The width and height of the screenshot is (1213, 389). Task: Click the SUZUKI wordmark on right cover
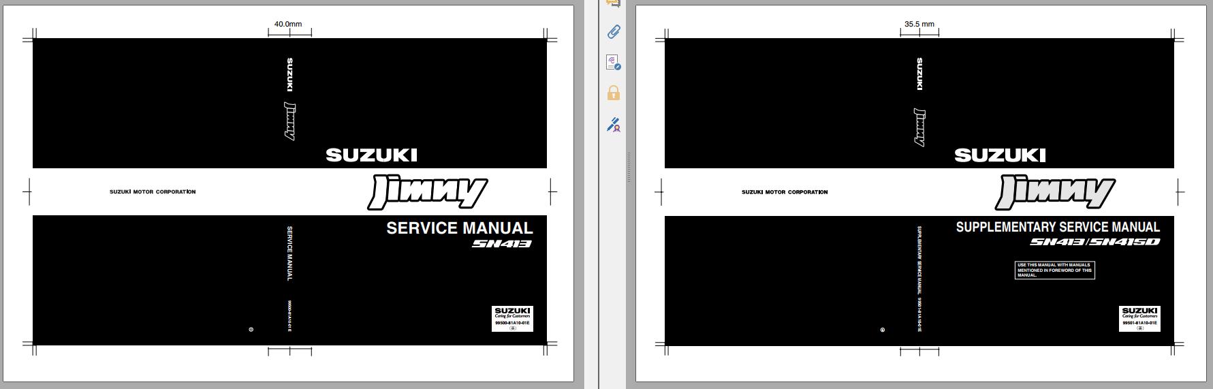[x=1000, y=155]
